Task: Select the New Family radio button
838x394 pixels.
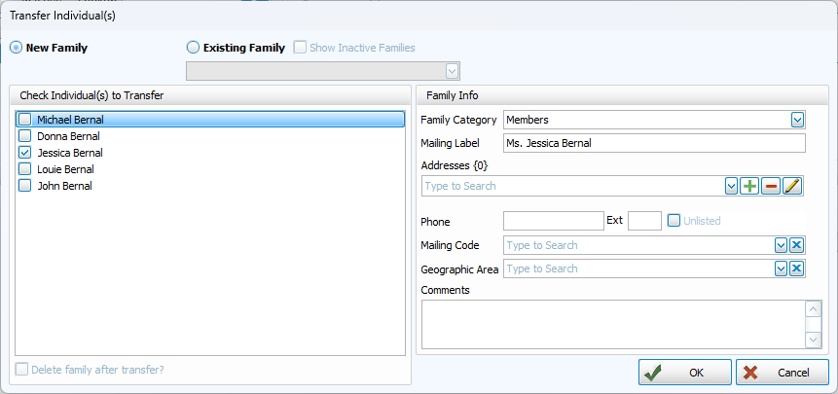Action: point(17,47)
